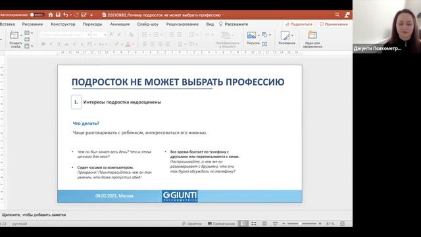
Task: Fit slide to window icon
Action: pos(342,224)
